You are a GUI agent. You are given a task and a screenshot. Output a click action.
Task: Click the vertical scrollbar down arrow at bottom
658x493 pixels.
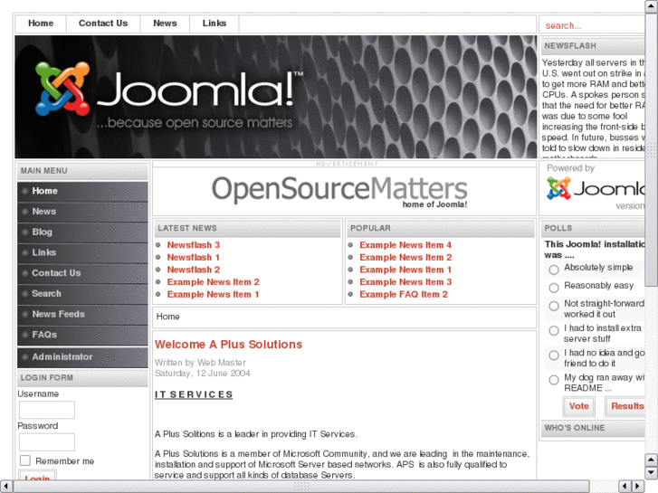coord(651,473)
